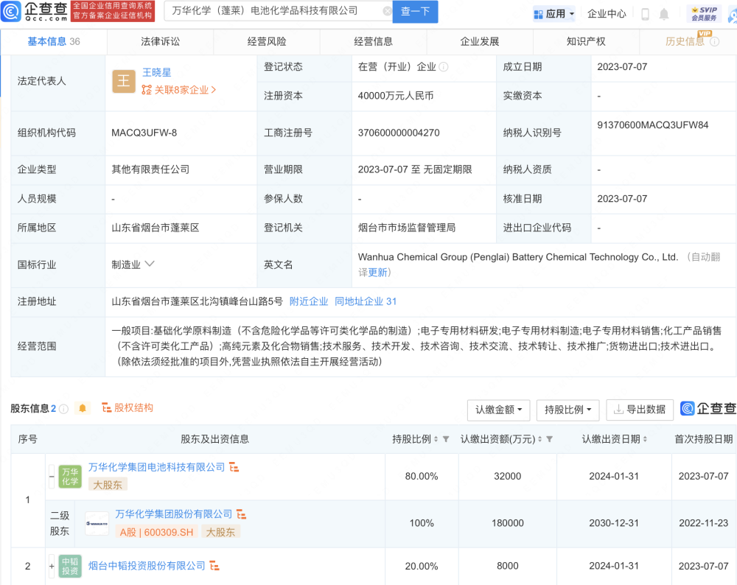
Task: Click the mobile phone icon in header
Action: pos(646,14)
